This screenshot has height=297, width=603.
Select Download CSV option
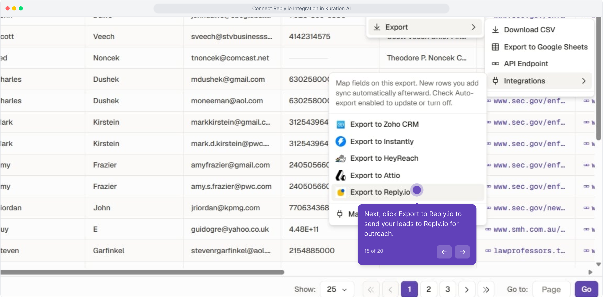(539, 30)
